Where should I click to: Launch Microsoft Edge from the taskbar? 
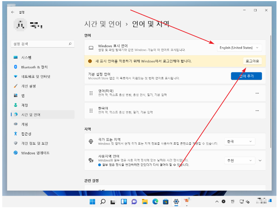pos(155,202)
